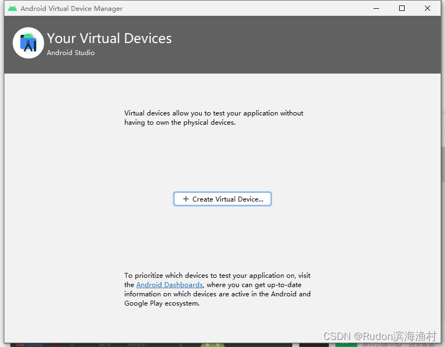Image resolution: width=445 pixels, height=347 pixels.
Task: Close the Android Virtual Device Manager window
Action: [428, 8]
